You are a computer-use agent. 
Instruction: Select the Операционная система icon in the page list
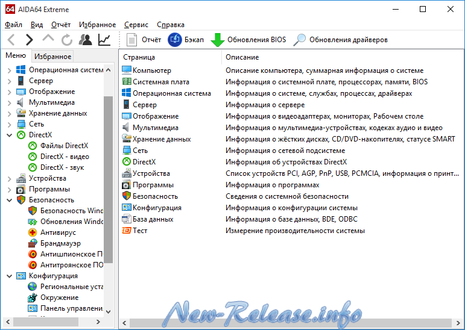[127, 93]
